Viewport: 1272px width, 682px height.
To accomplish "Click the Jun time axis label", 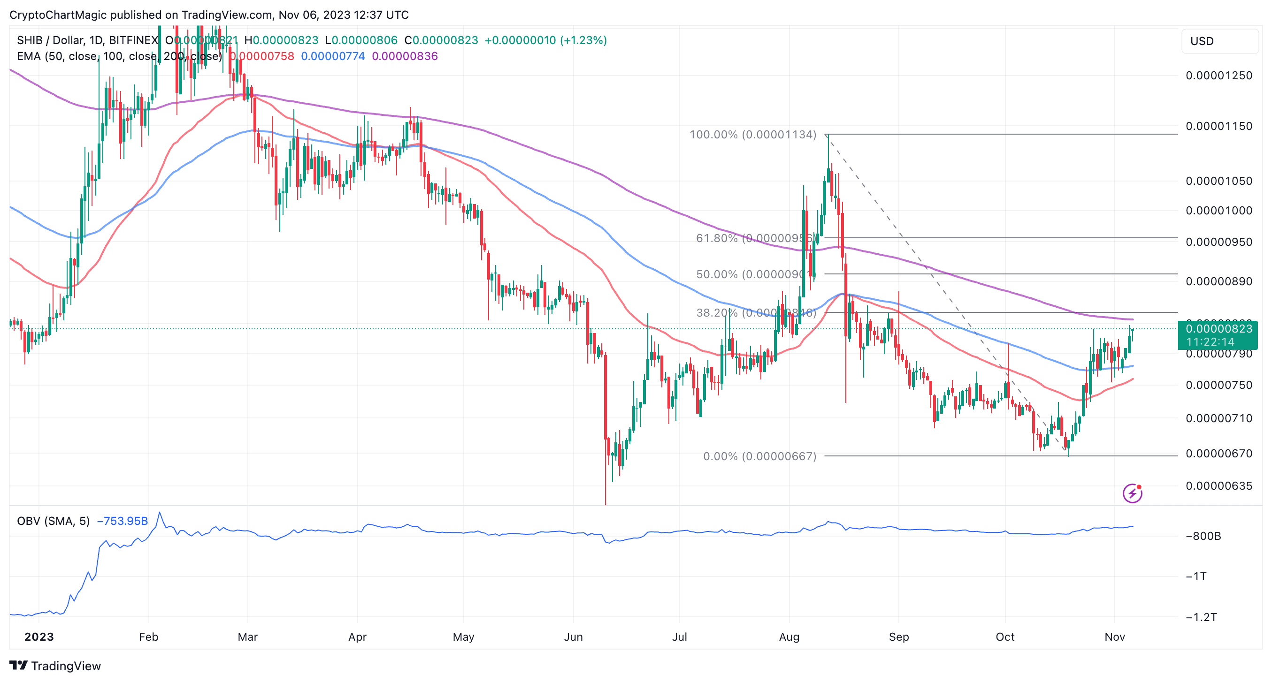I will pos(573,637).
